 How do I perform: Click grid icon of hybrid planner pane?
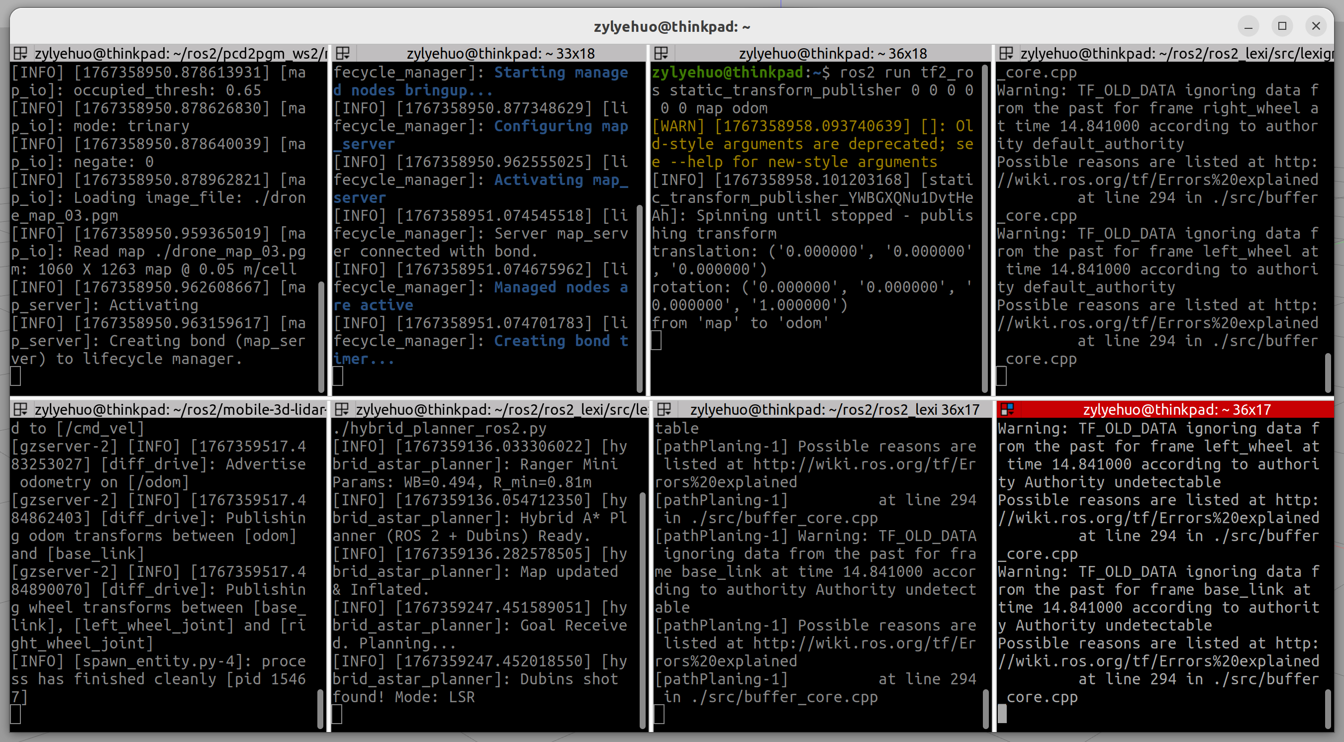coord(342,410)
